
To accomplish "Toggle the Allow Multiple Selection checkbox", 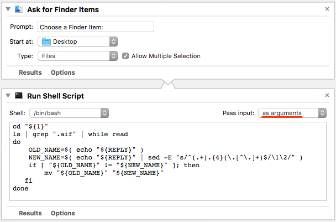I will pyautogui.click(x=125, y=56).
